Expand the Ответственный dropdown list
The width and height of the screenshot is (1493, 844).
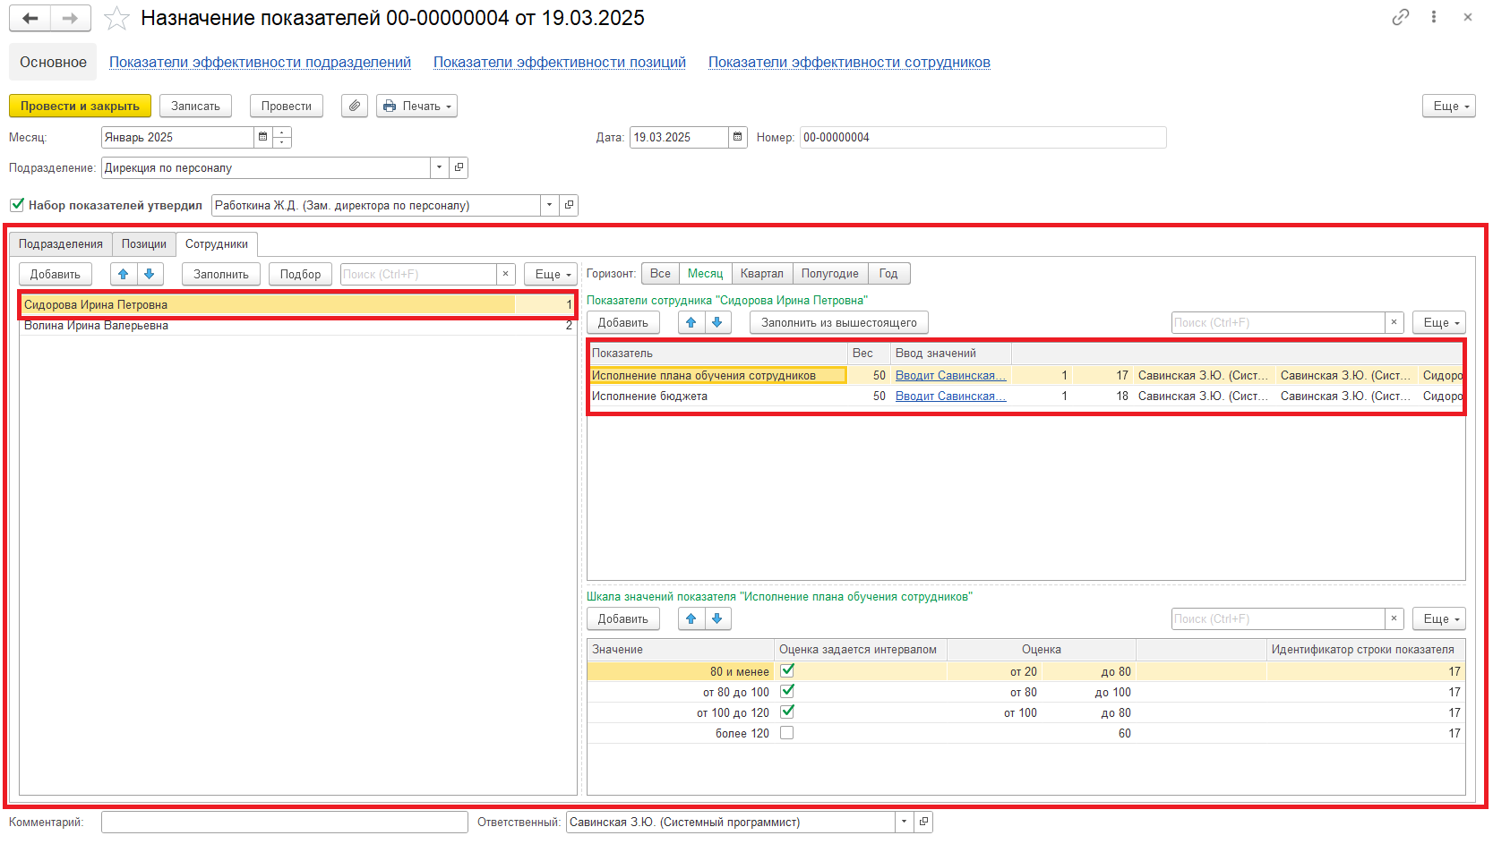pyautogui.click(x=904, y=822)
